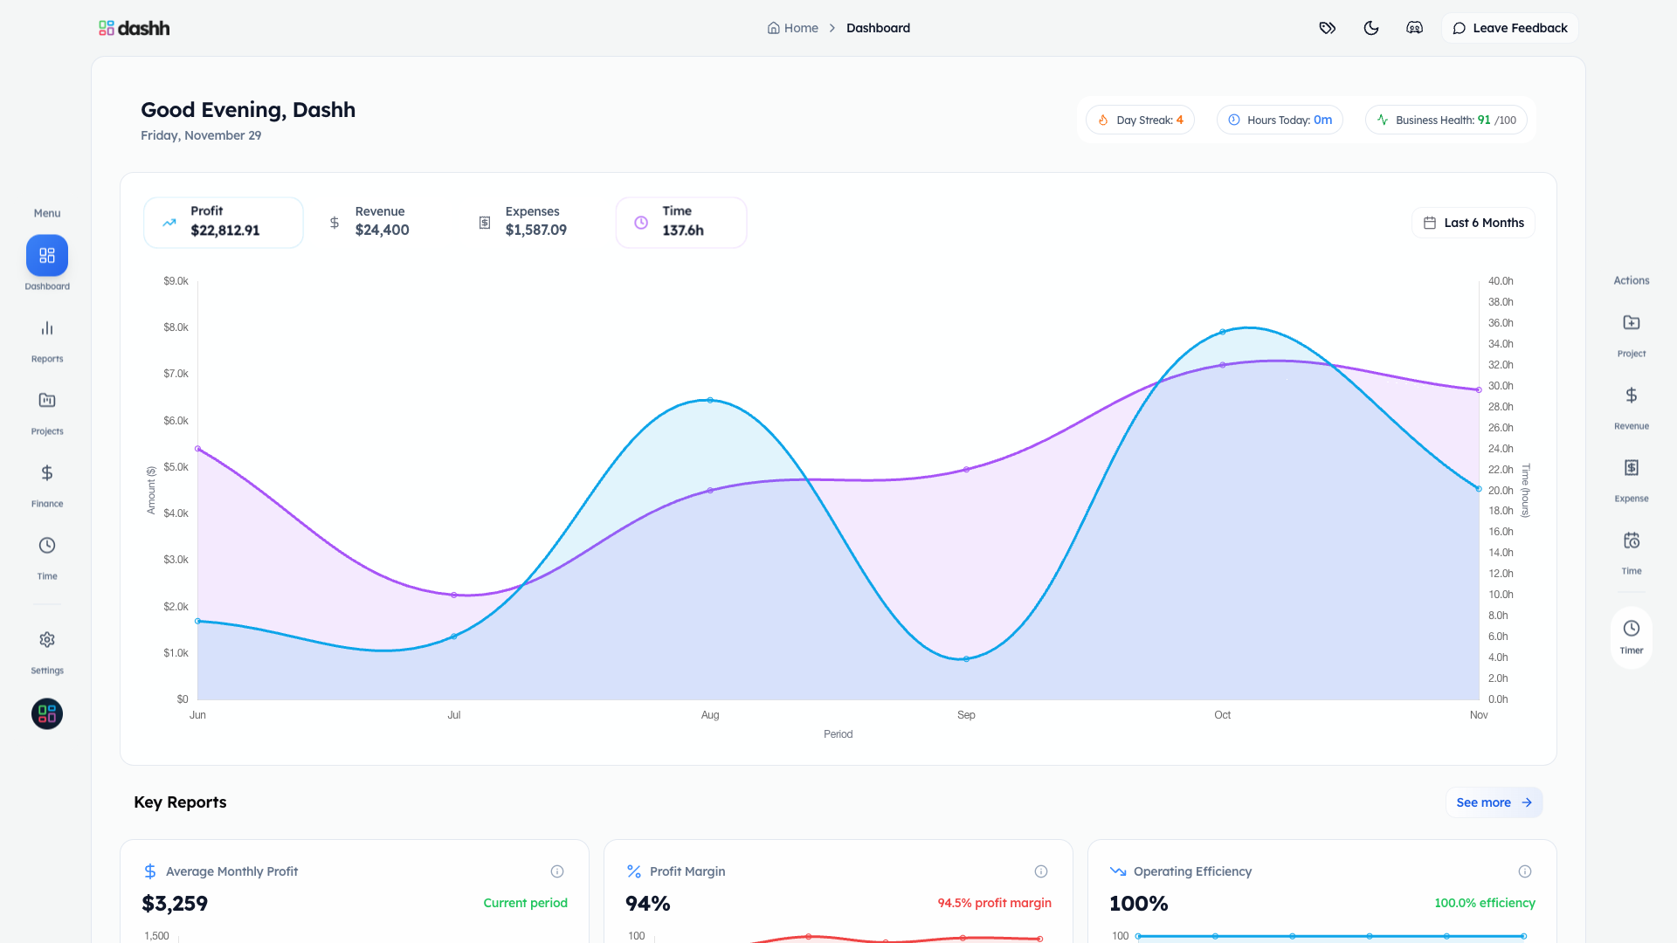Open Finance dollar icon in sidebar
Screen dimensions: 1677x943
coord(47,473)
